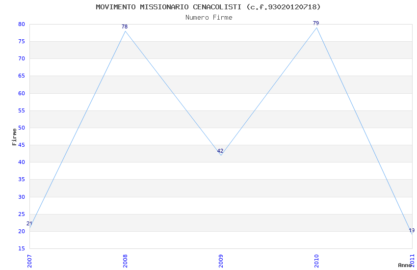
Task: Click the data label 19 for 2011
Action: (412, 230)
